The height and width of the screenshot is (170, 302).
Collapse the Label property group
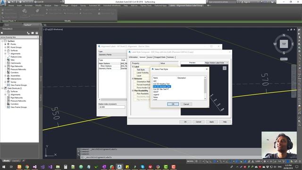coord(133,67)
